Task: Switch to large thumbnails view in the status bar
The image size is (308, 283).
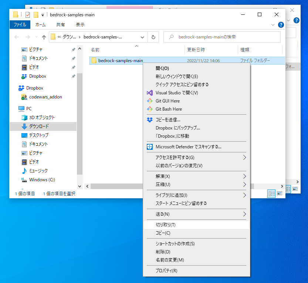Action: click(279, 193)
